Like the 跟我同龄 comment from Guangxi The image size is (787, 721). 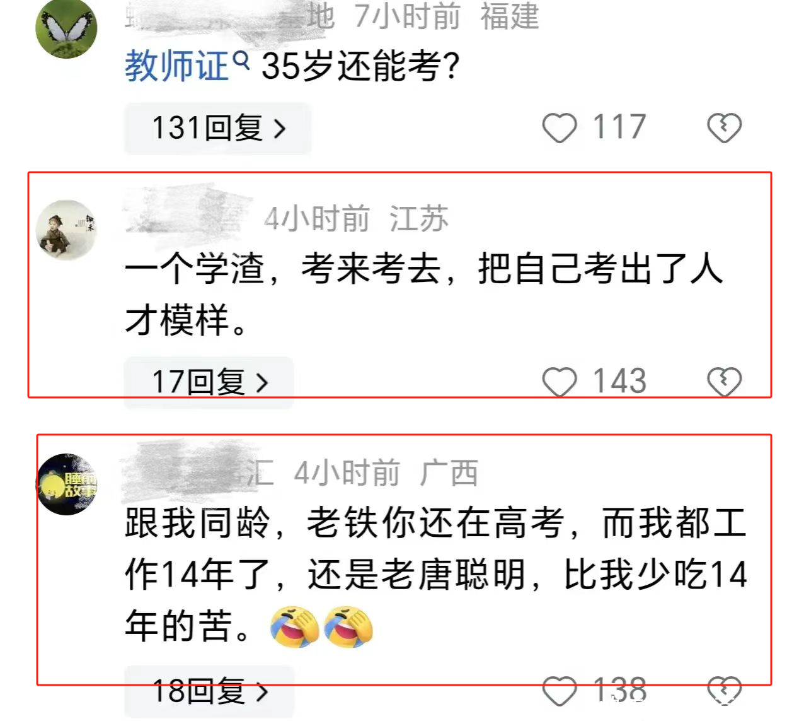point(560,691)
